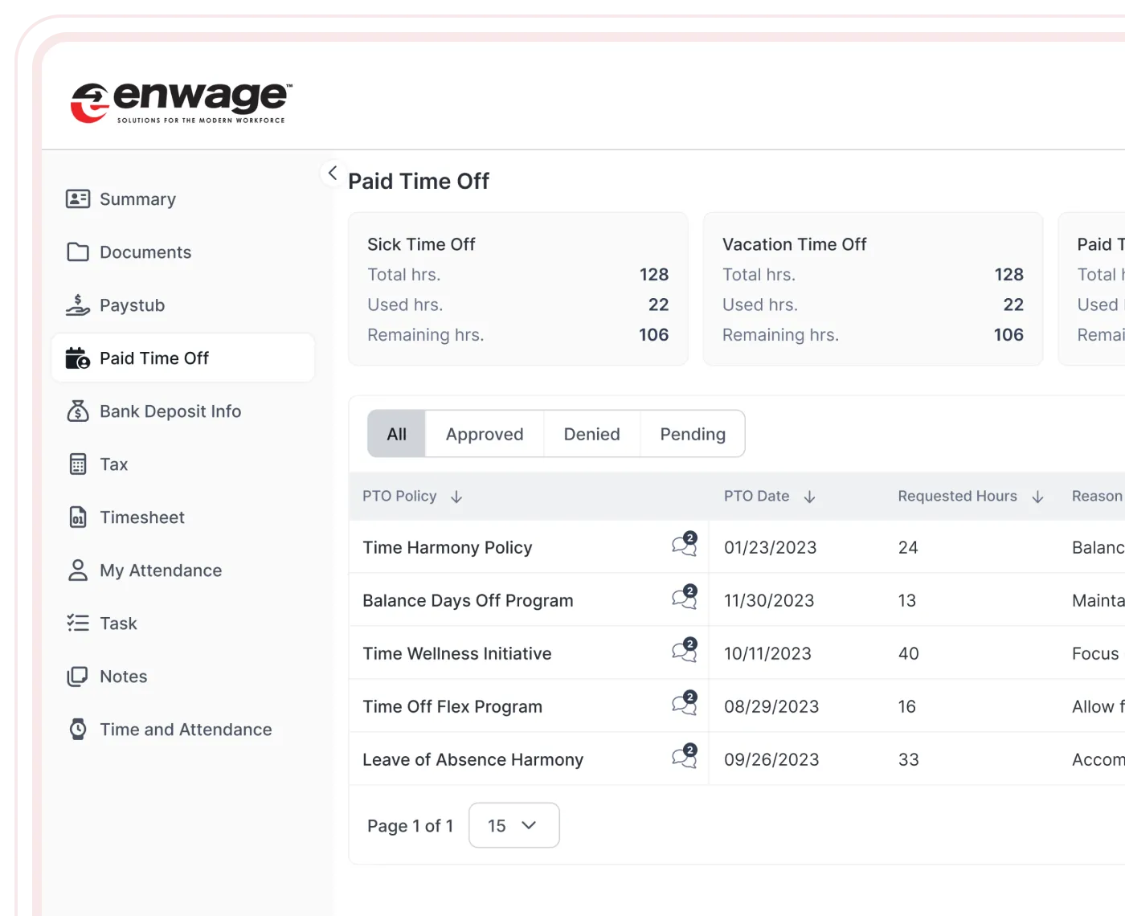
Task: Select the Tax calculator icon
Action: point(77,464)
